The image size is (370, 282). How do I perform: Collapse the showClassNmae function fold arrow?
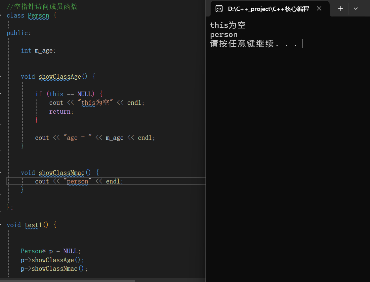pos(1,173)
